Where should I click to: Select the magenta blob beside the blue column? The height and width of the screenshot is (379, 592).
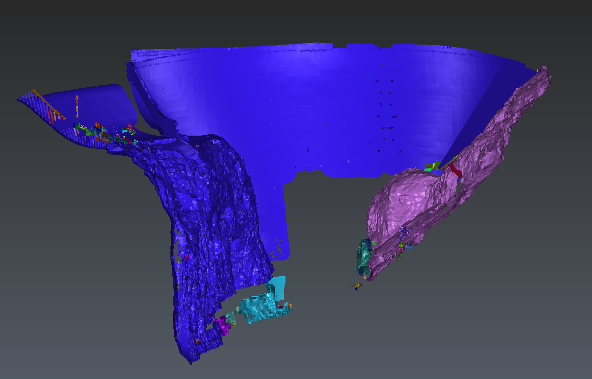(224, 324)
